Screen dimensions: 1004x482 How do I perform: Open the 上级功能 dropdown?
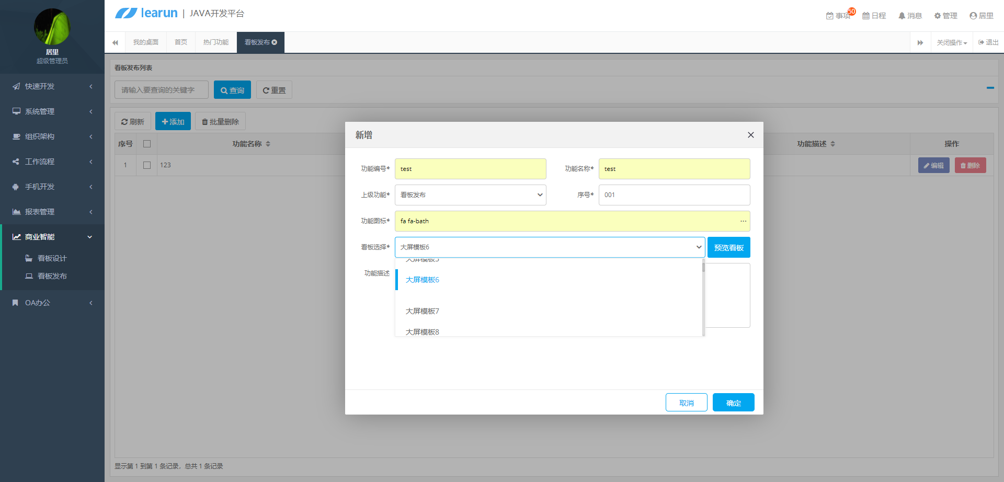click(x=470, y=195)
